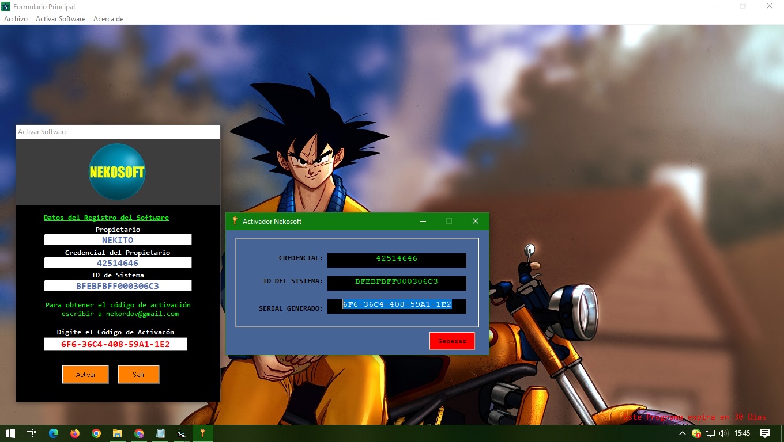Click the Credencial del Propietario field
The image size is (784, 442).
[x=118, y=263]
